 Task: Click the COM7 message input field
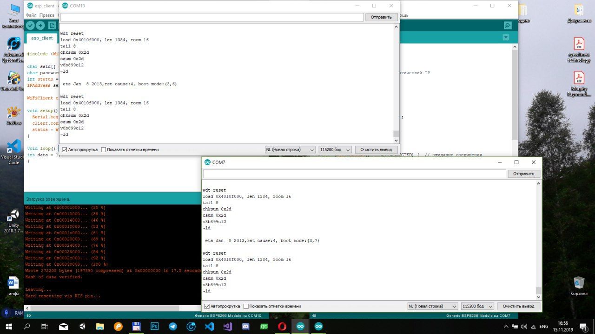pyautogui.click(x=354, y=174)
